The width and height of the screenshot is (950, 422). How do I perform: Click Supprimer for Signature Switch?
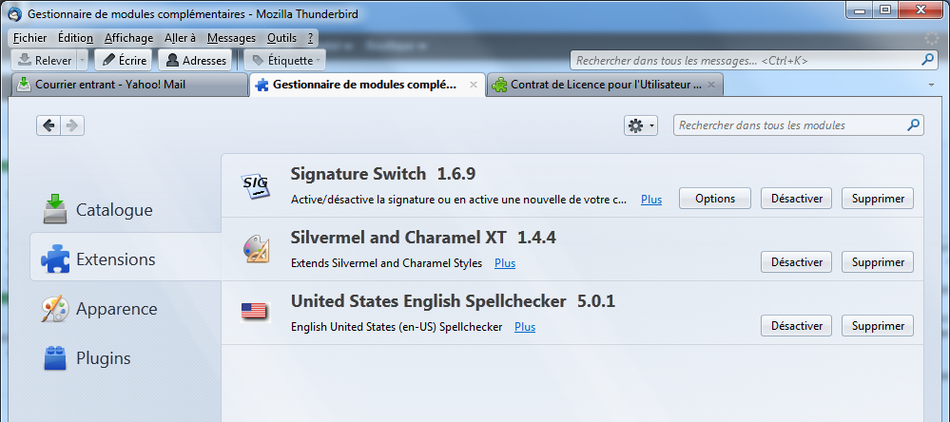878,199
